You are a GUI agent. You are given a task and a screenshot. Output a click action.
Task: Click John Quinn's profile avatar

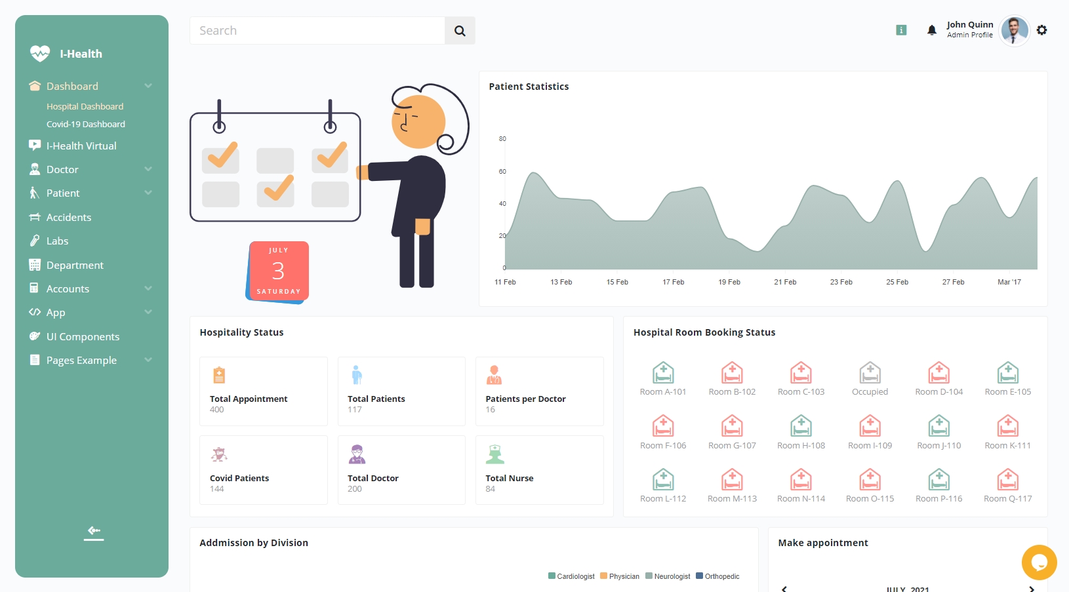(1015, 31)
